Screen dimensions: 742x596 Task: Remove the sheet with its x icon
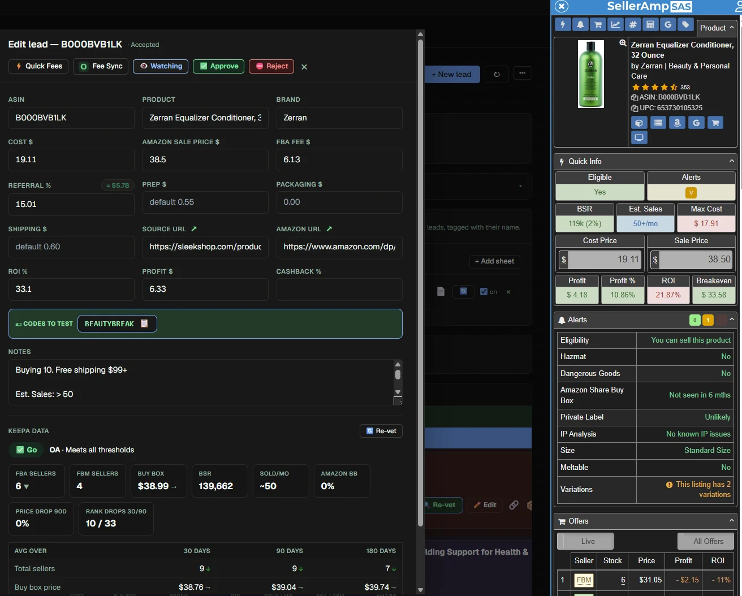[x=508, y=292]
